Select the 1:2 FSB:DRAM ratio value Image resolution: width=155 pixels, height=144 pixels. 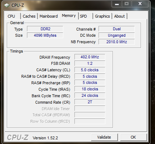click(x=90, y=63)
